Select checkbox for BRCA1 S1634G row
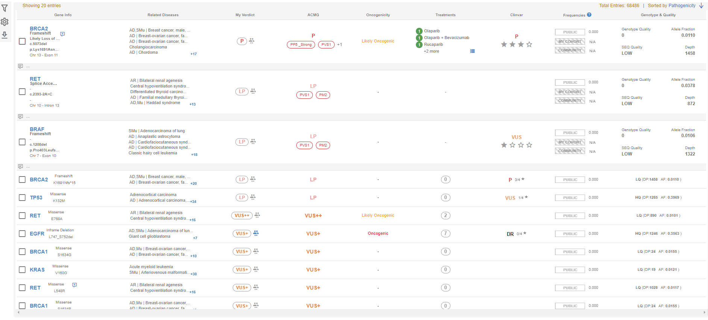 tap(22, 252)
